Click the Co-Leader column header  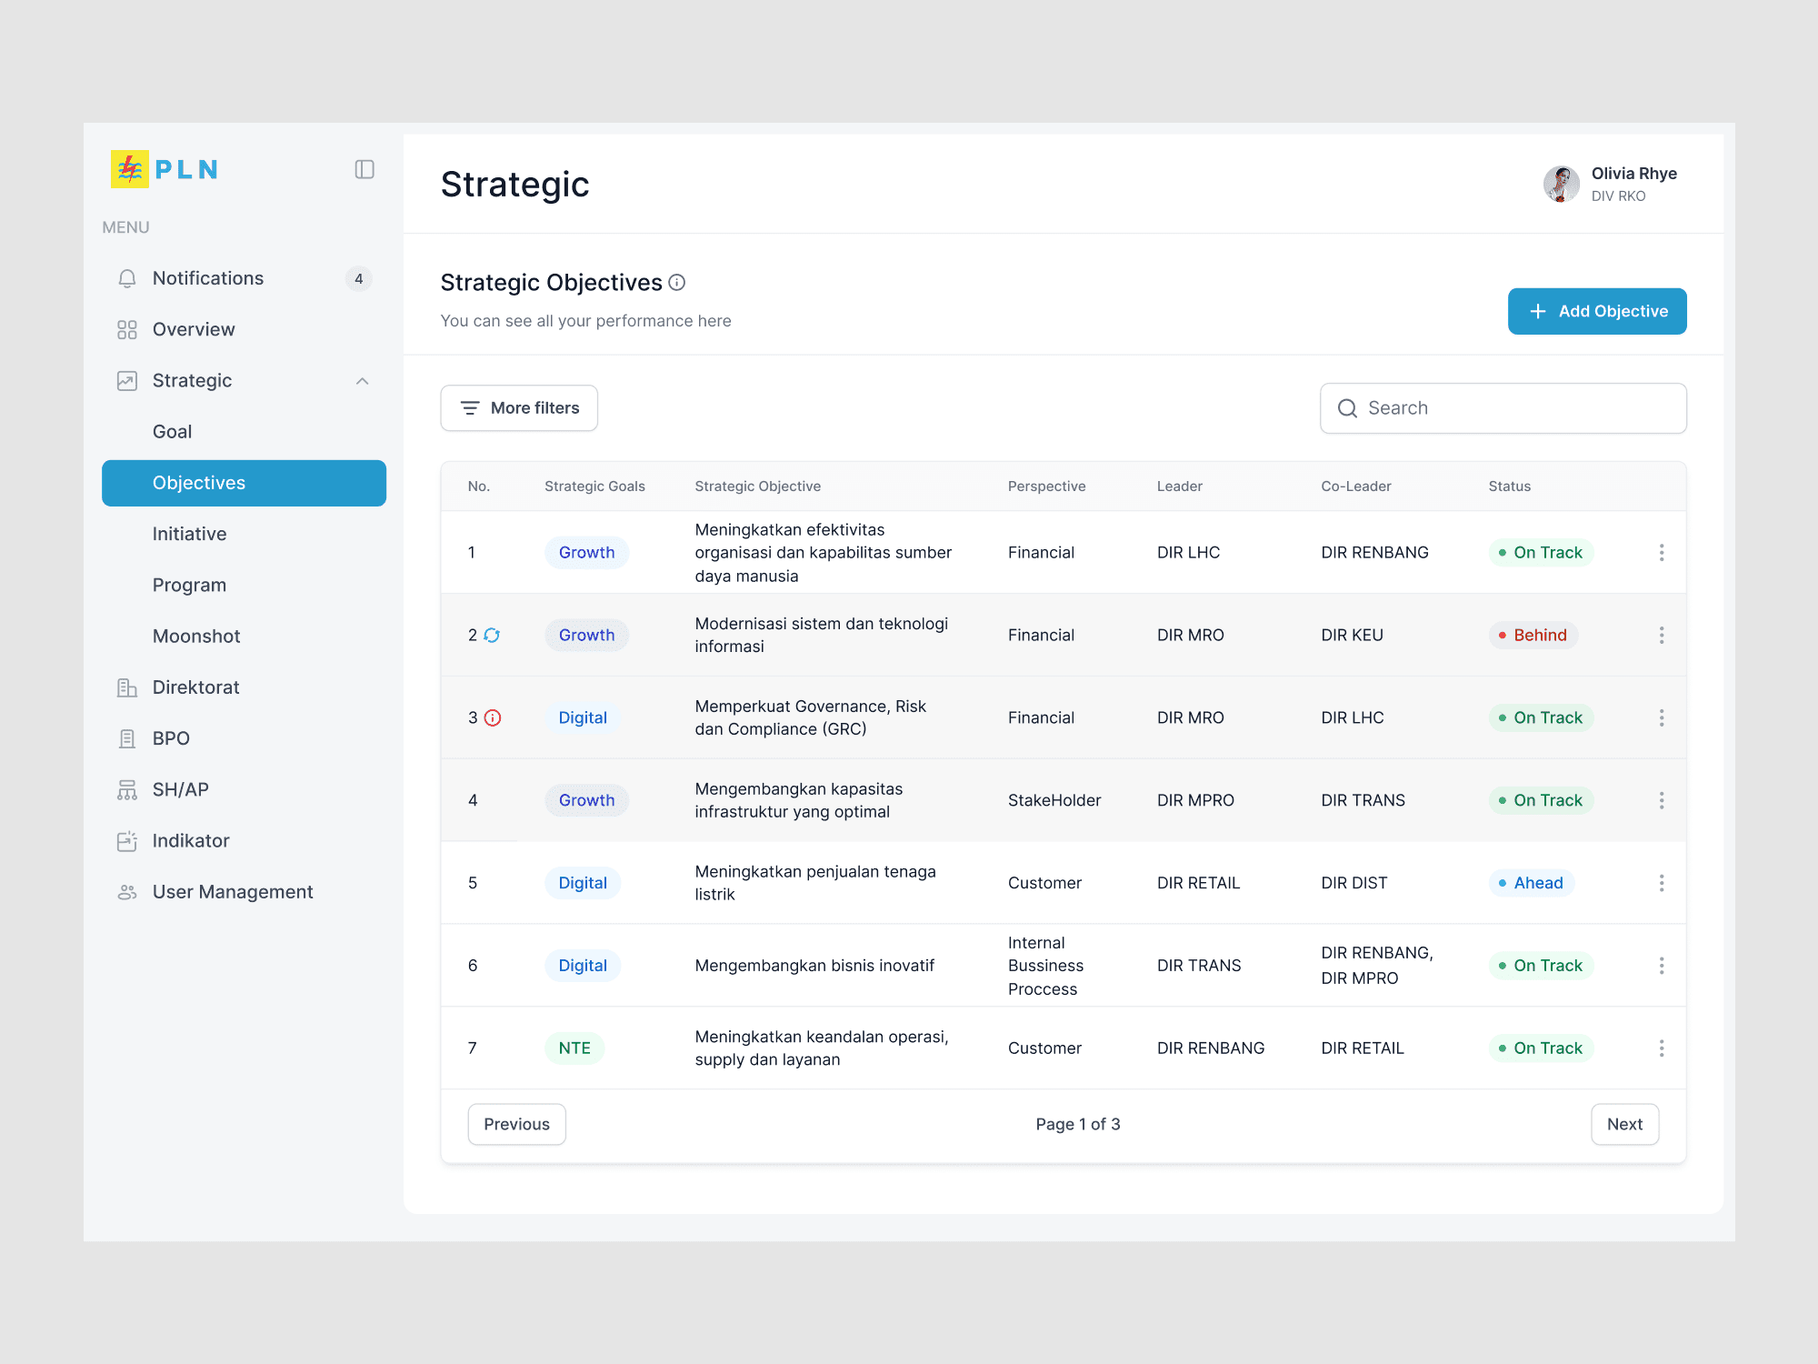[1355, 486]
